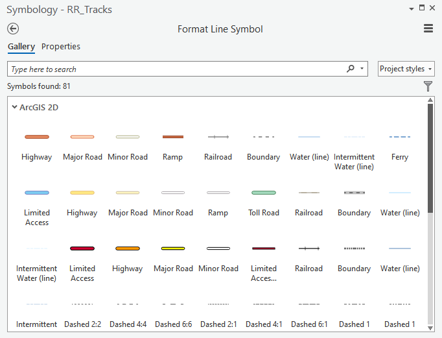Image resolution: width=442 pixels, height=338 pixels.
Task: Click the search magnifier icon
Action: pos(351,69)
